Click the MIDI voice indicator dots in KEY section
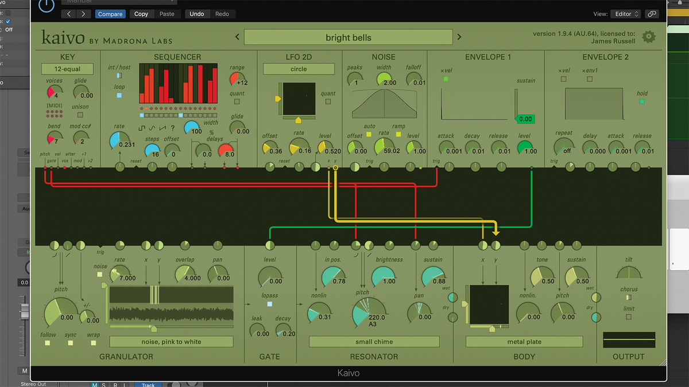 [55, 114]
